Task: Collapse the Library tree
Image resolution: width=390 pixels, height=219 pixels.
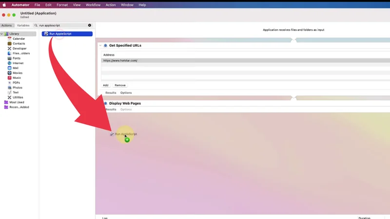Action: [2, 34]
